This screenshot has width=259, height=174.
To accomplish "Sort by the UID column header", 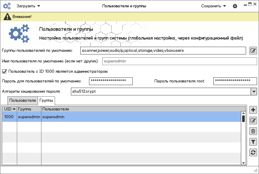I will [9, 109].
